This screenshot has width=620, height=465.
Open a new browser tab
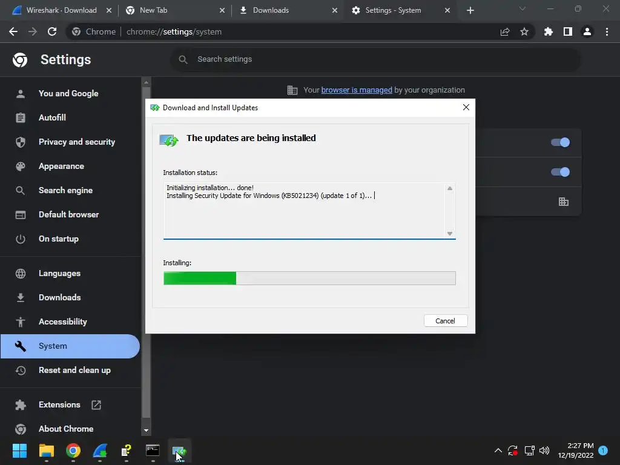pos(470,10)
